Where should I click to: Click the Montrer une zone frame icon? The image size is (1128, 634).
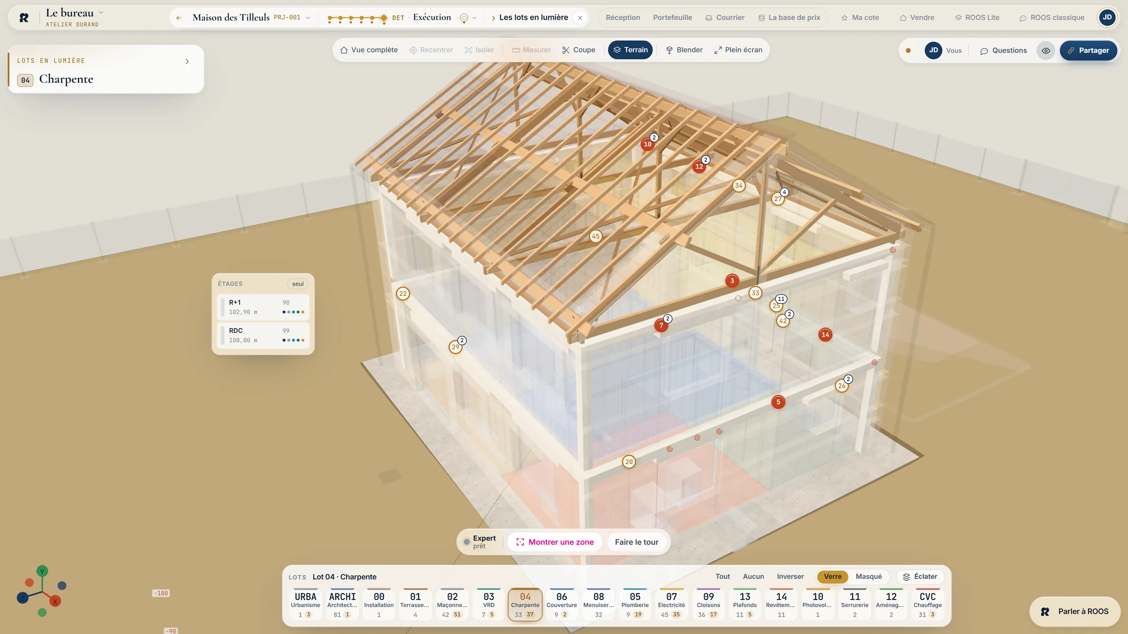coord(520,542)
